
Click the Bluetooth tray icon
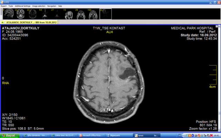pos(193,136)
